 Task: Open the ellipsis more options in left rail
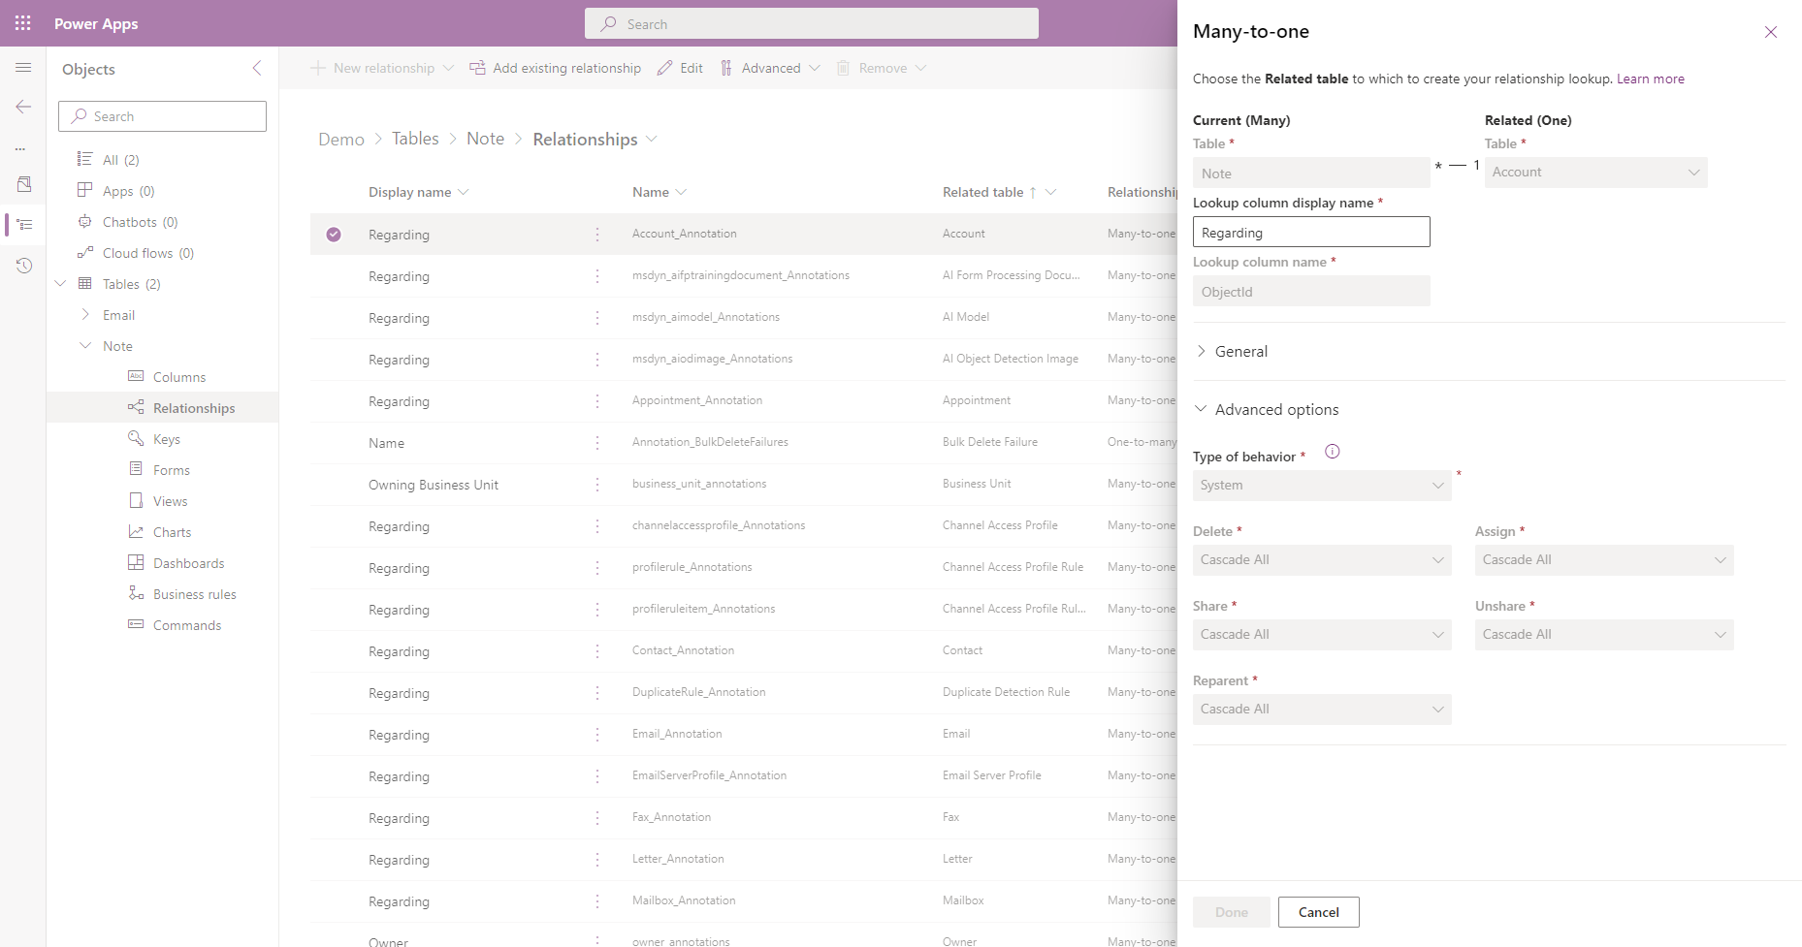pyautogui.click(x=20, y=148)
